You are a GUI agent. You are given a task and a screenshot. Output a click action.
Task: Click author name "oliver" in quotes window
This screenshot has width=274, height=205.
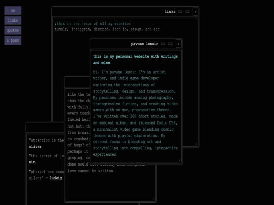point(35,147)
